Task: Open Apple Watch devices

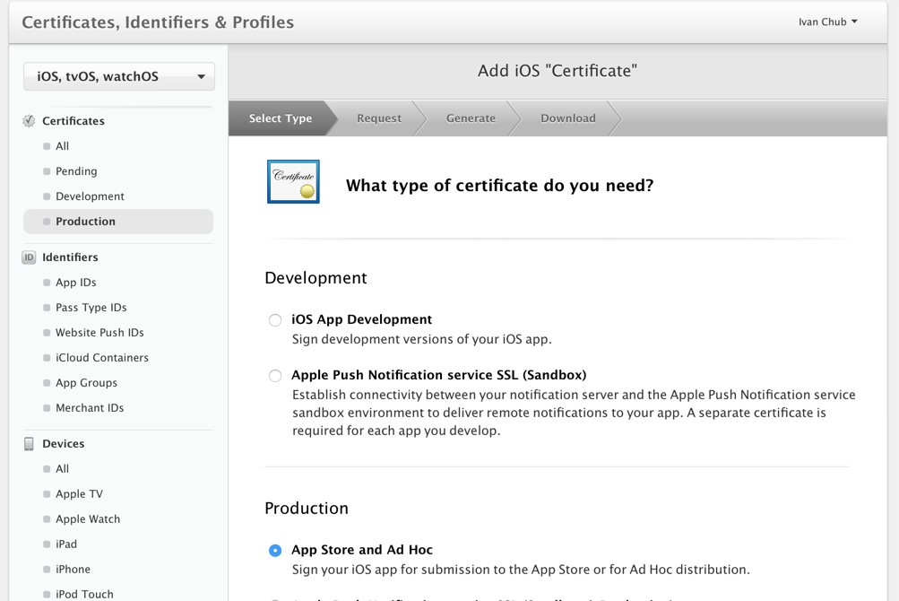Action: click(x=88, y=518)
